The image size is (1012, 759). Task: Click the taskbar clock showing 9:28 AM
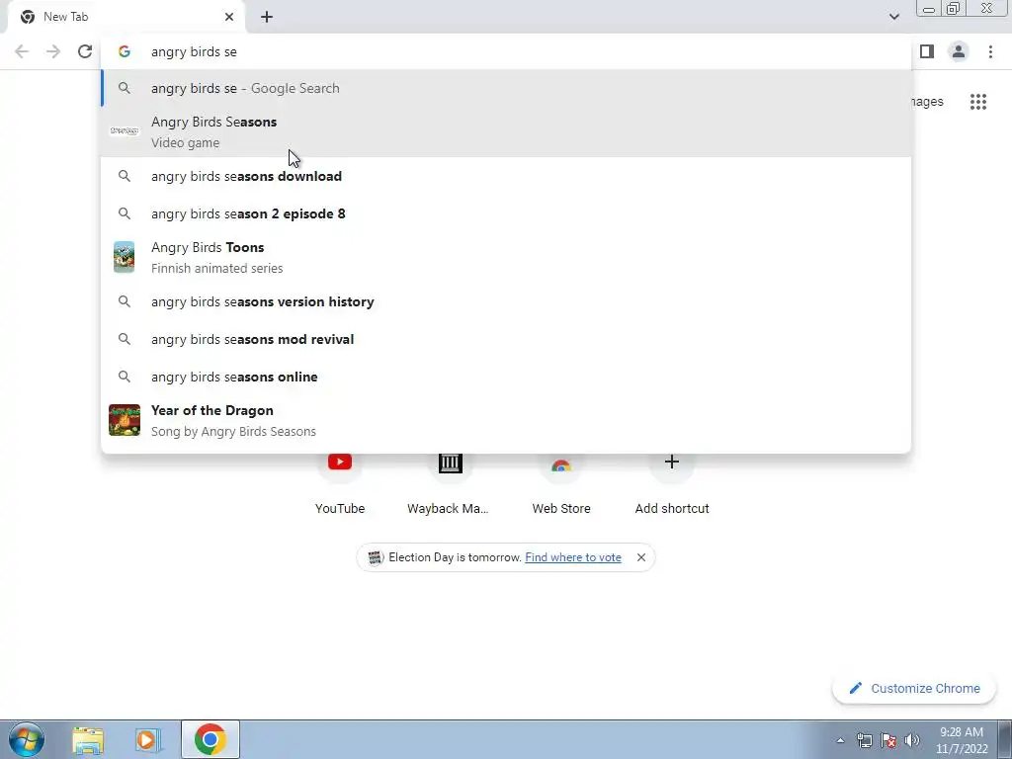[x=962, y=740]
